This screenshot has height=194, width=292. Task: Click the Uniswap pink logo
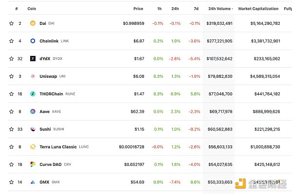coord(33,76)
